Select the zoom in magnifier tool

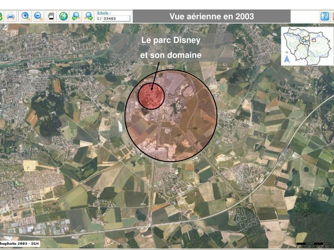(x=25, y=16)
